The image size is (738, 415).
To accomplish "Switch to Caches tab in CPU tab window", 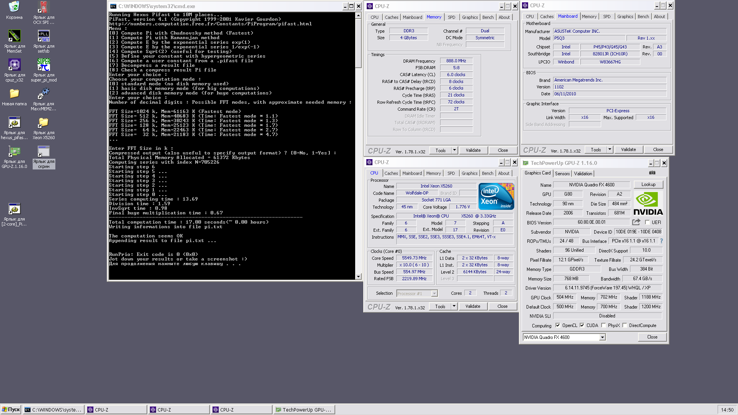I will [391, 173].
